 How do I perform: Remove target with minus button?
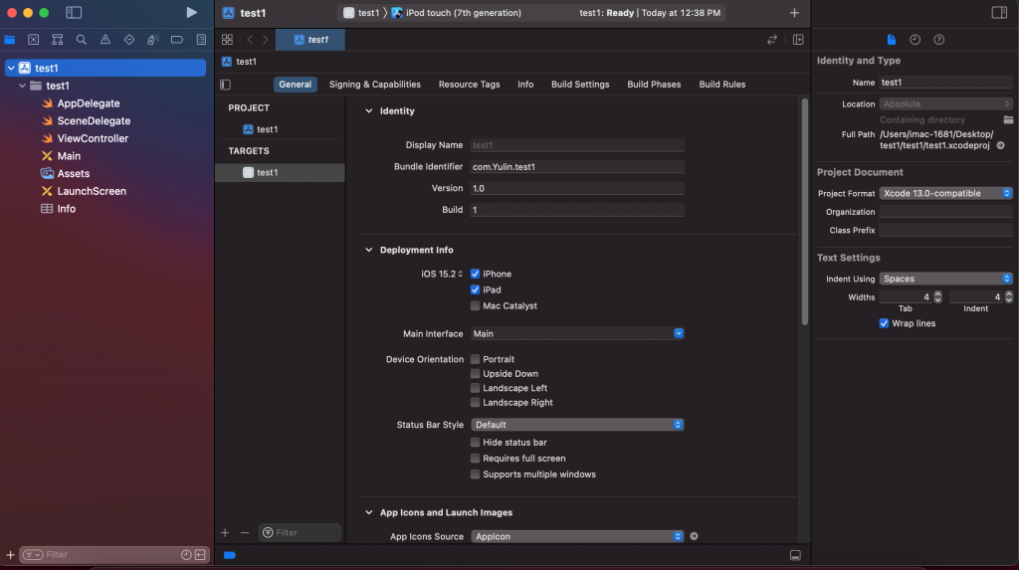tap(245, 533)
